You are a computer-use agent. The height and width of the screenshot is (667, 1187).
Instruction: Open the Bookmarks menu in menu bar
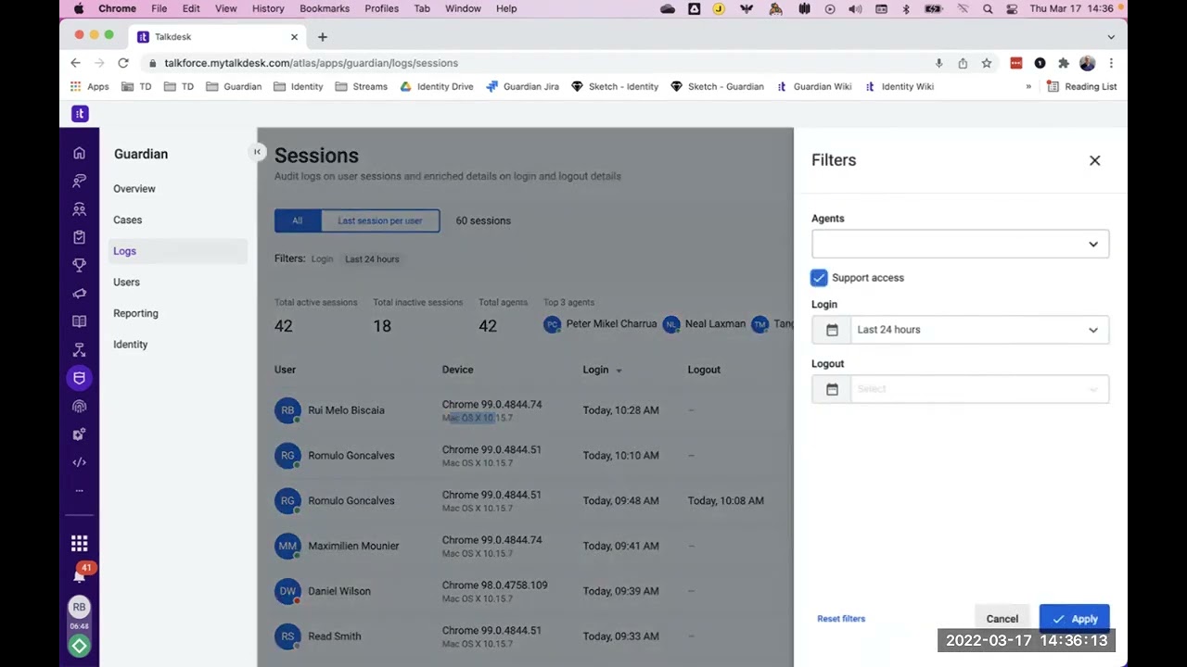tap(325, 8)
